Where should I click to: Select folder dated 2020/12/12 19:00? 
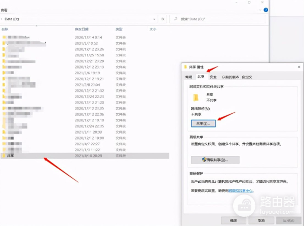(x=85, y=138)
